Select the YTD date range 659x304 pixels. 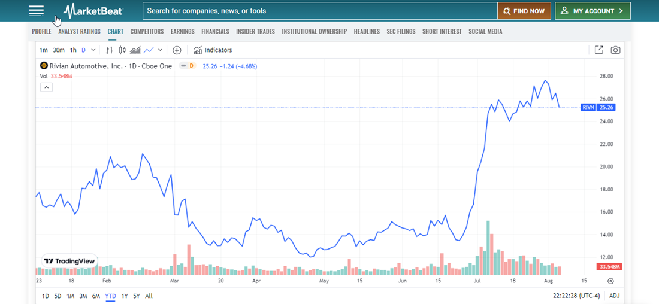pos(111,296)
